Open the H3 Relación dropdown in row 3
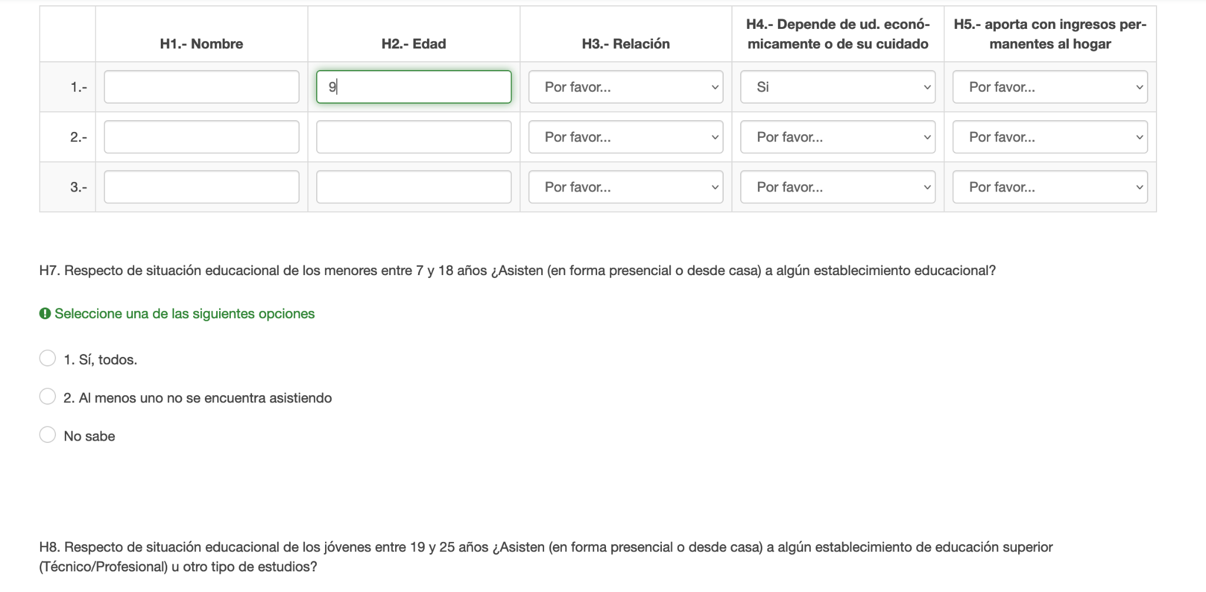This screenshot has width=1206, height=592. [625, 187]
